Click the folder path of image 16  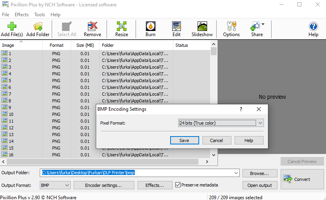click(x=135, y=155)
